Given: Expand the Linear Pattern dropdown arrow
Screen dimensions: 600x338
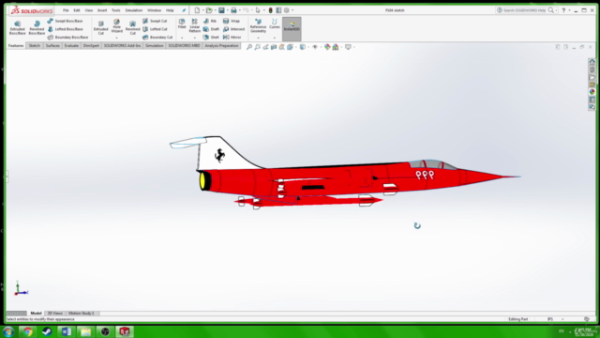Looking at the screenshot, I should pyautogui.click(x=194, y=38).
